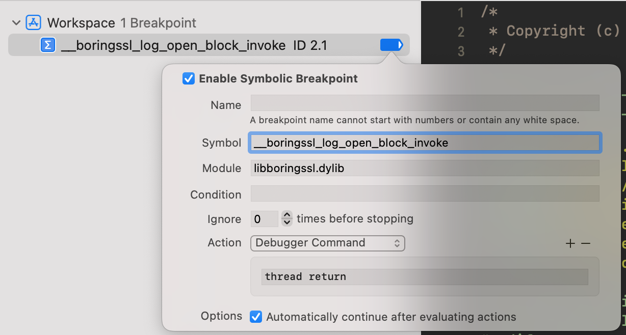Click the breakpoint Name text field
Image resolution: width=626 pixels, height=335 pixels.
click(424, 103)
